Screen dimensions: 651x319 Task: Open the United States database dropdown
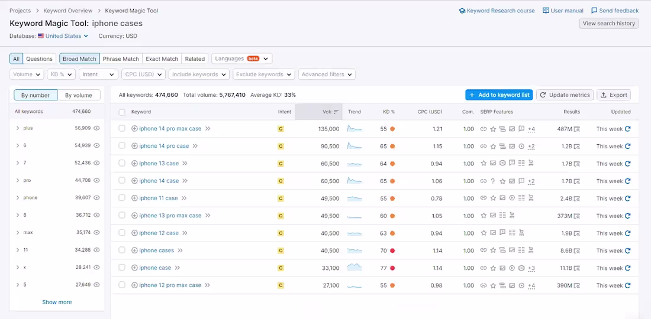[63, 36]
